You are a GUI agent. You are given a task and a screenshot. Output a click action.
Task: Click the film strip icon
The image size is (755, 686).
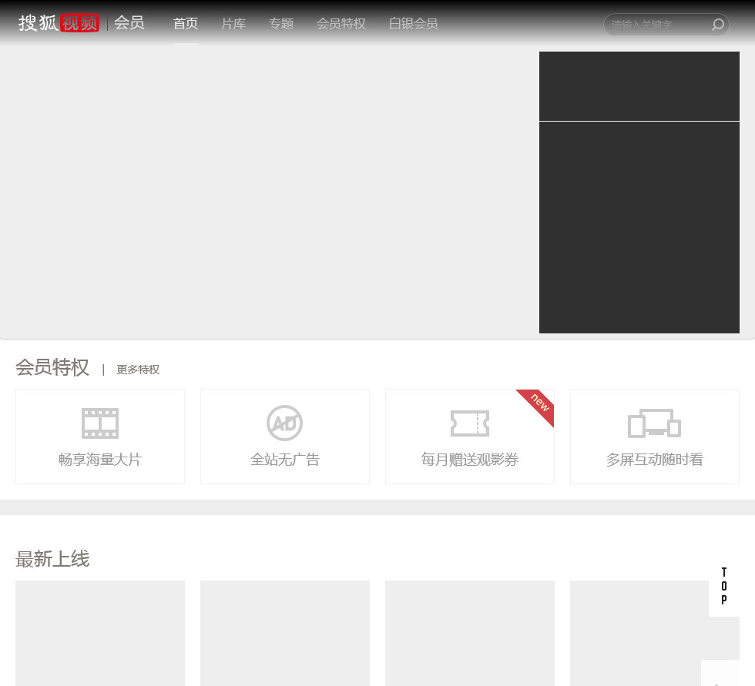(100, 423)
